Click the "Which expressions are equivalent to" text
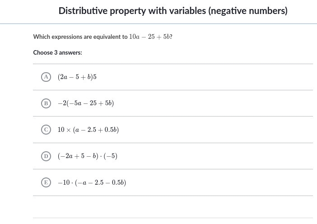The image size is (317, 224). click(80, 37)
